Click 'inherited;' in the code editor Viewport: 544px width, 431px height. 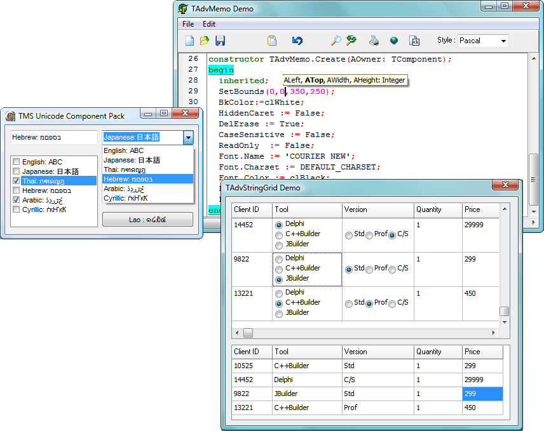click(x=243, y=81)
